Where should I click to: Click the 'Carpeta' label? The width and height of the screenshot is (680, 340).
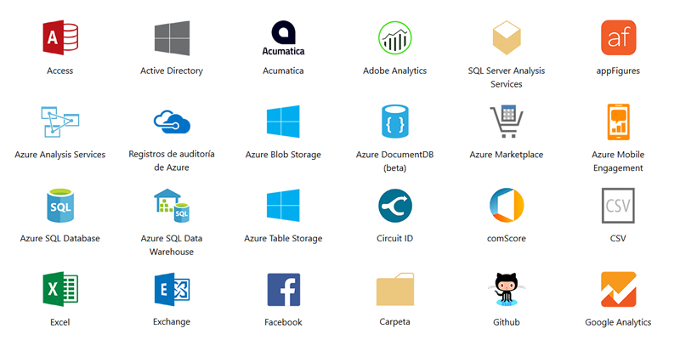pos(394,322)
